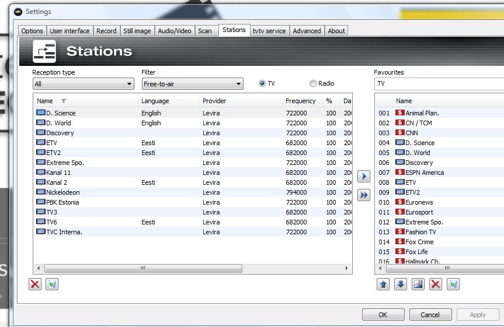Open the Scan tab
Screen dimensions: 504x327
pos(205,31)
